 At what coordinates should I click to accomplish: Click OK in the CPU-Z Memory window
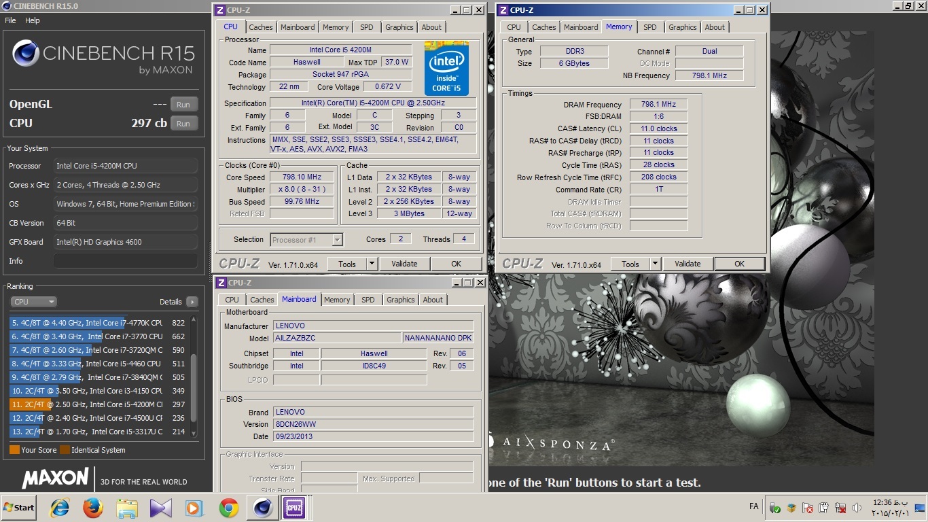(x=739, y=264)
